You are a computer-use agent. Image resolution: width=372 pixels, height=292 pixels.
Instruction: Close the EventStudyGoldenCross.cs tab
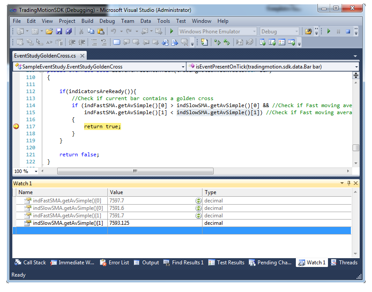click(82, 56)
